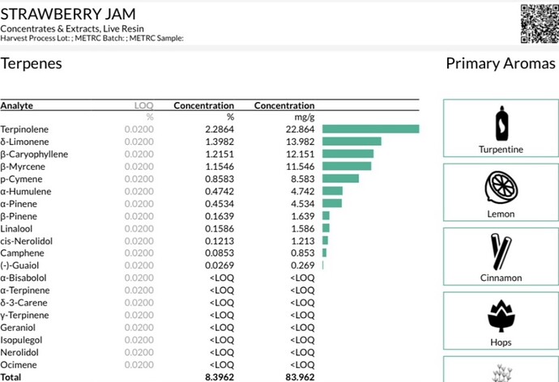Click the Concentrates & Extracts, Live Resin subtitle
The height and width of the screenshot is (382, 559).
point(72,29)
